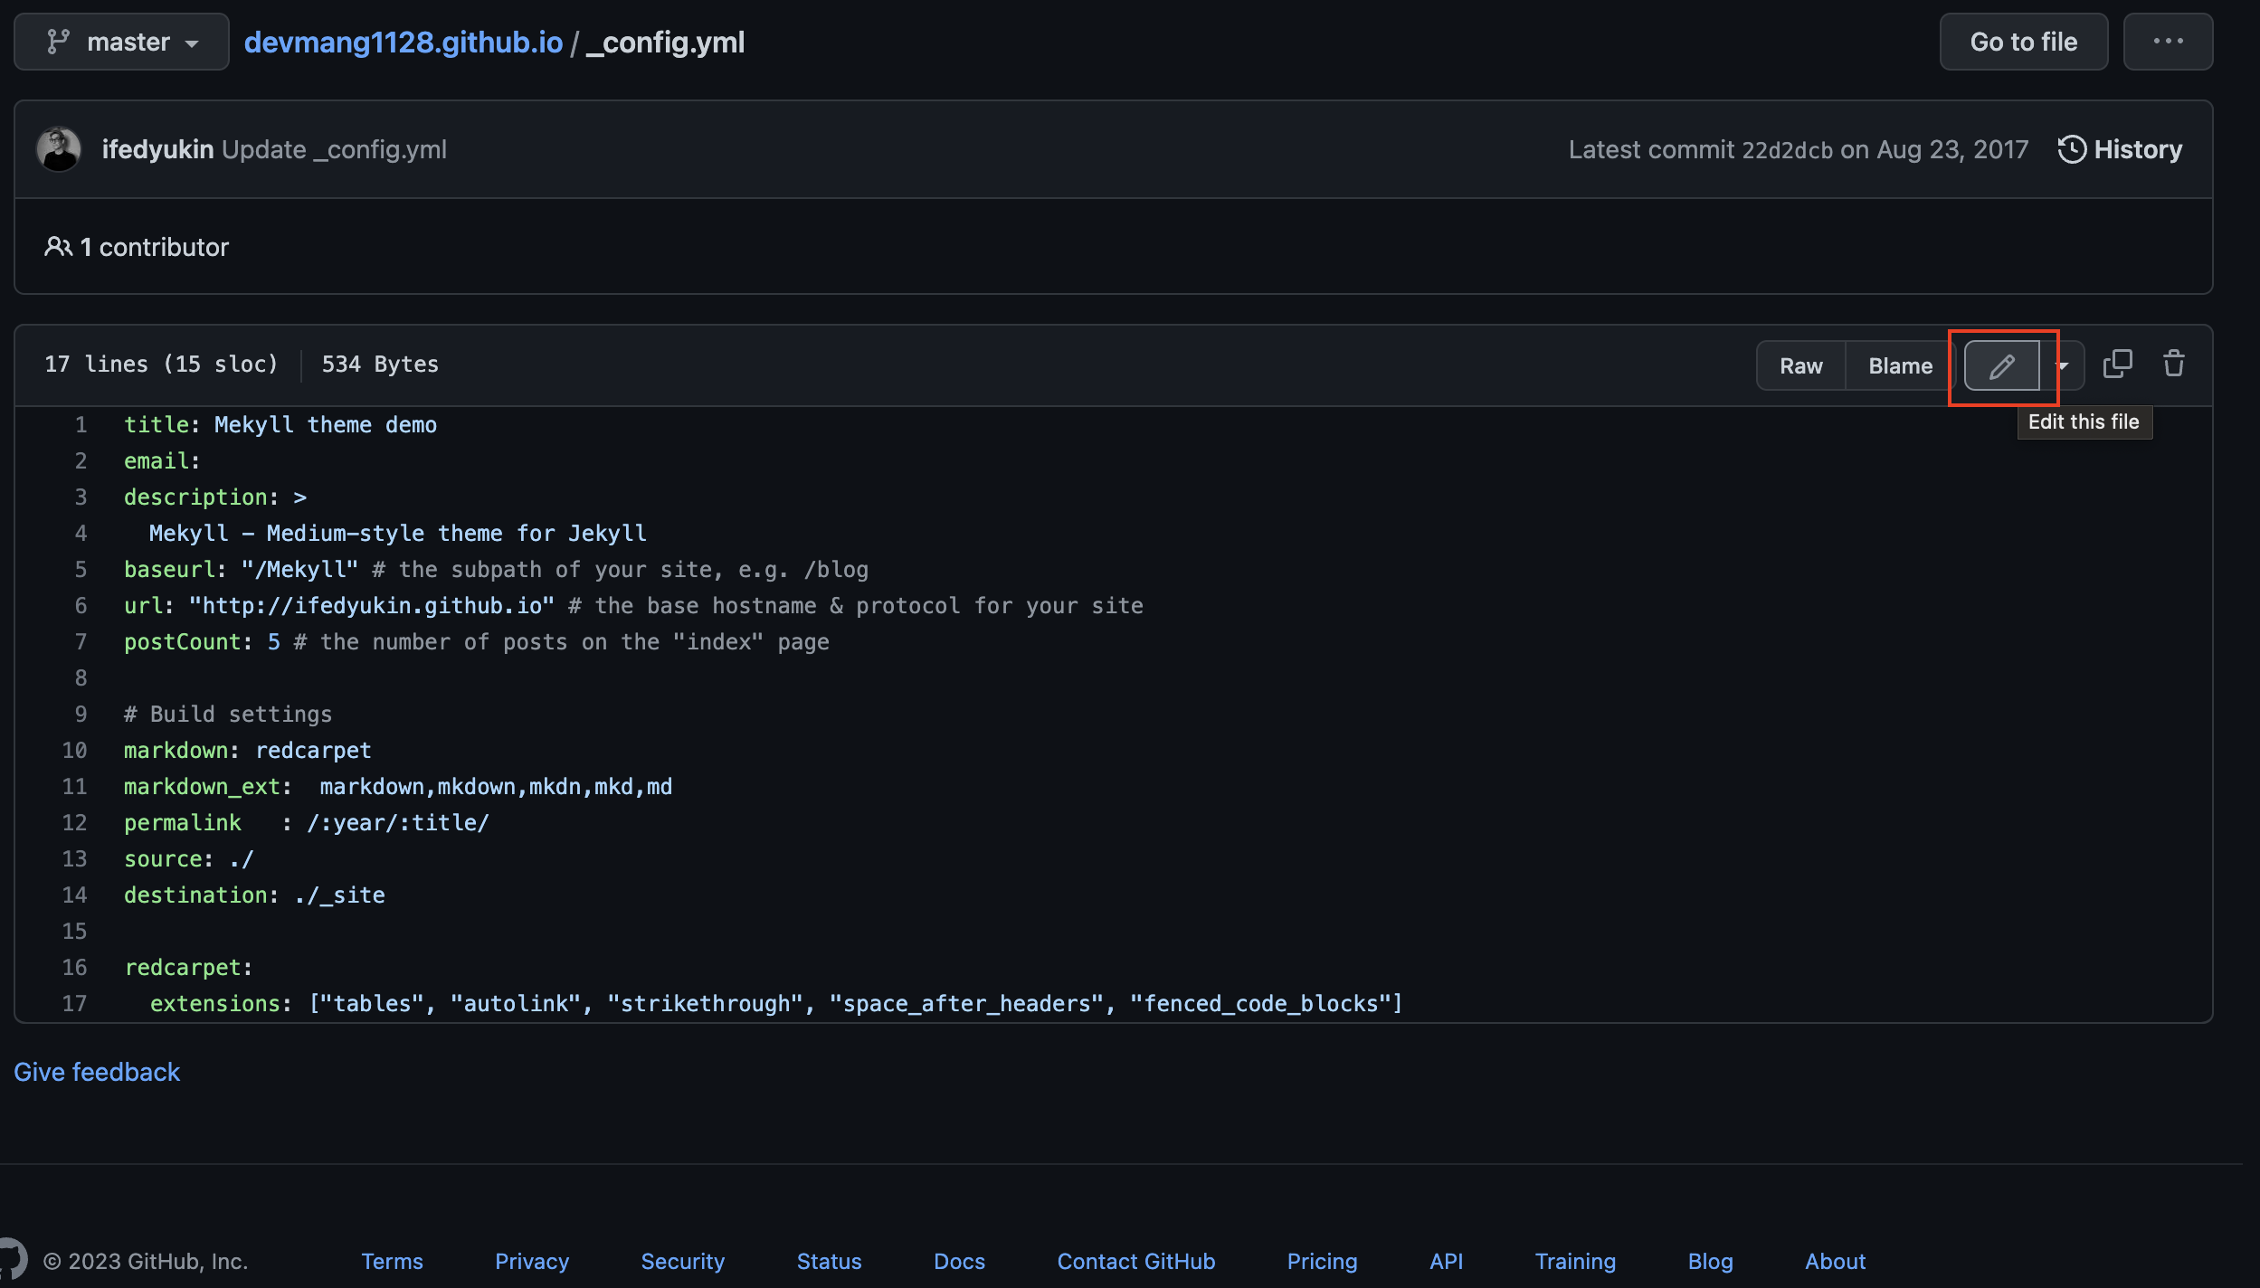Open the Update _config.yml commit message
2260x1288 pixels.
(334, 149)
